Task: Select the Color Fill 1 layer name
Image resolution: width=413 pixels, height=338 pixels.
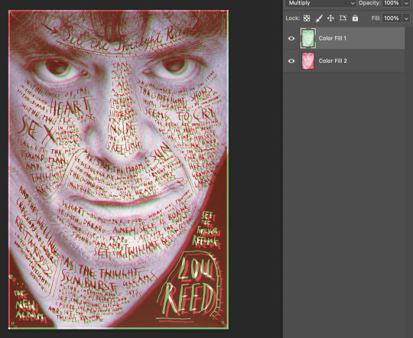Action: point(333,38)
